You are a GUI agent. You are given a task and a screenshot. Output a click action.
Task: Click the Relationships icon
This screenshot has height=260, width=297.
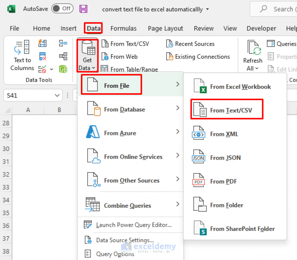63,56
